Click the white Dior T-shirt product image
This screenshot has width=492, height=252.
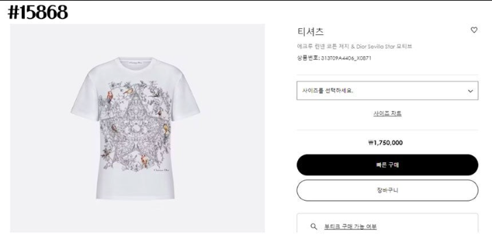point(135,128)
